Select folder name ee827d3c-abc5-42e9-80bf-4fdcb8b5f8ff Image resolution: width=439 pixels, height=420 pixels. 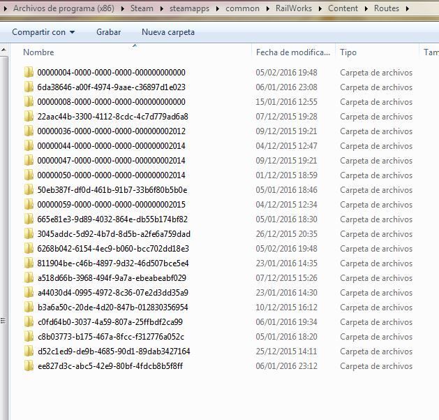tap(110, 366)
